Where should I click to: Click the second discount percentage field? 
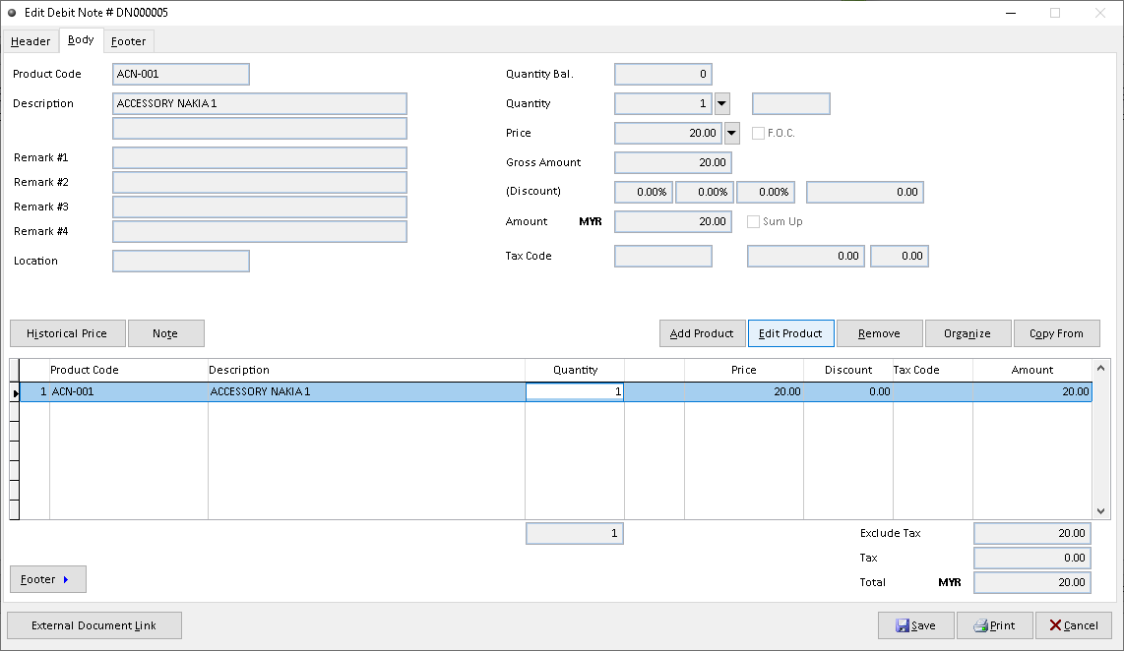[x=705, y=192]
